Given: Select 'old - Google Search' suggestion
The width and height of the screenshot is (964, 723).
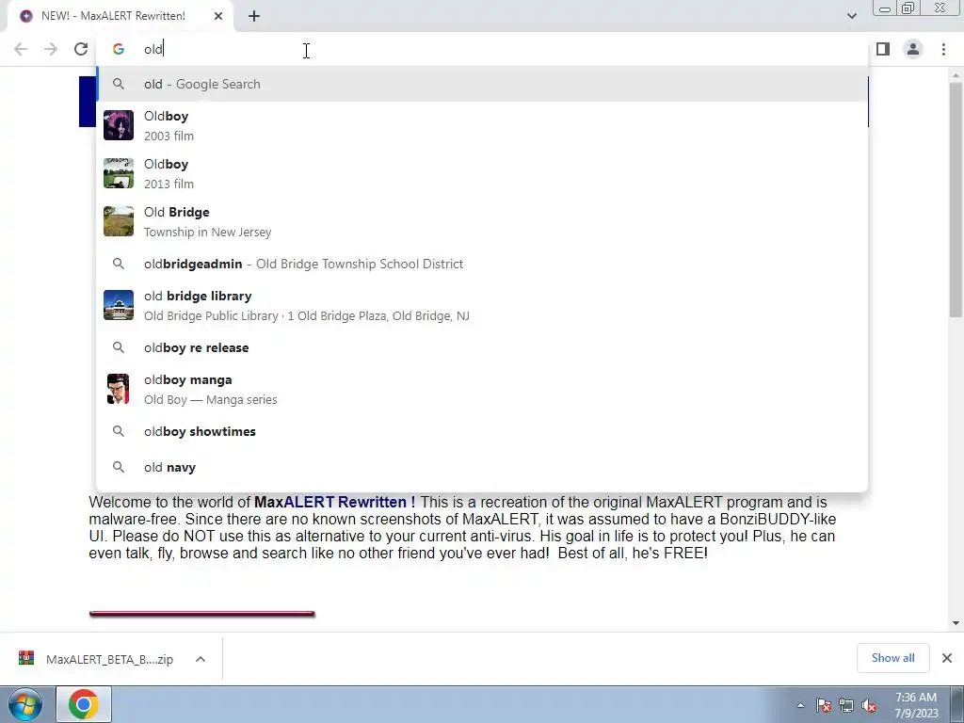Looking at the screenshot, I should [482, 84].
